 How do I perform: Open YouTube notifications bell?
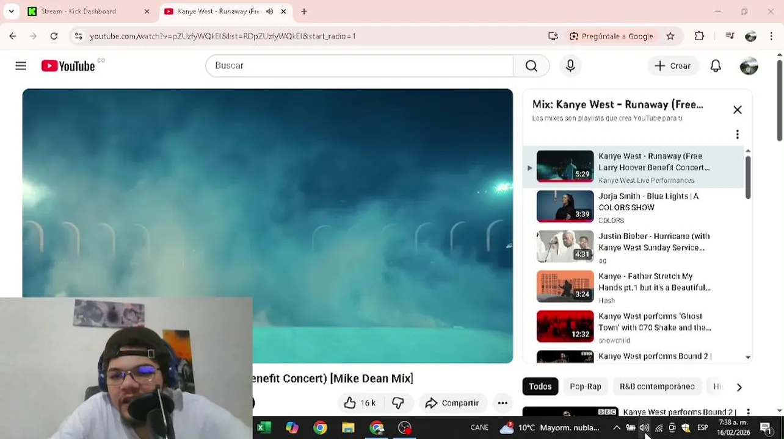click(716, 66)
